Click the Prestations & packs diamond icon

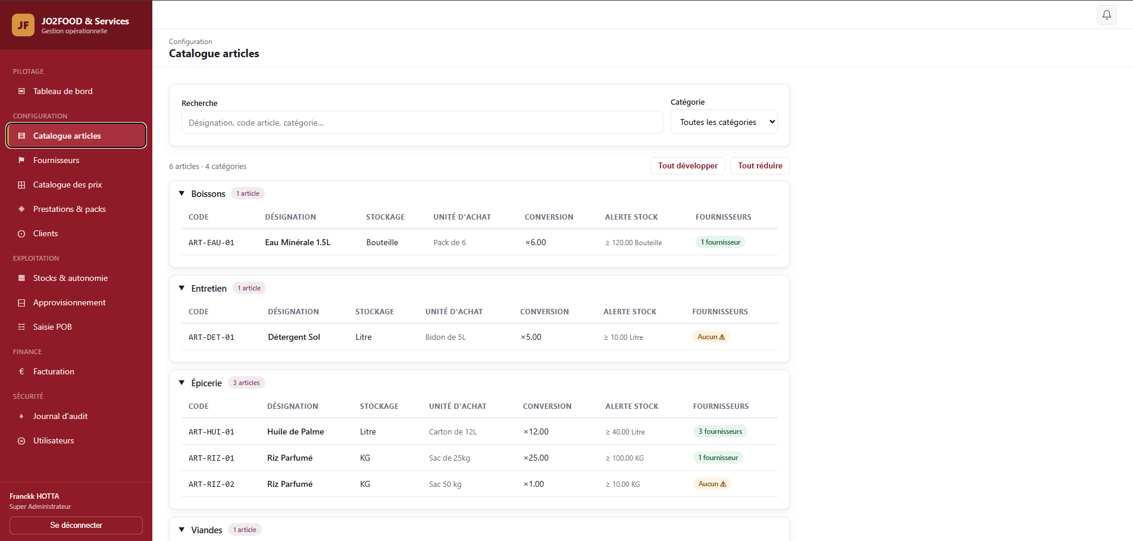[x=21, y=209]
